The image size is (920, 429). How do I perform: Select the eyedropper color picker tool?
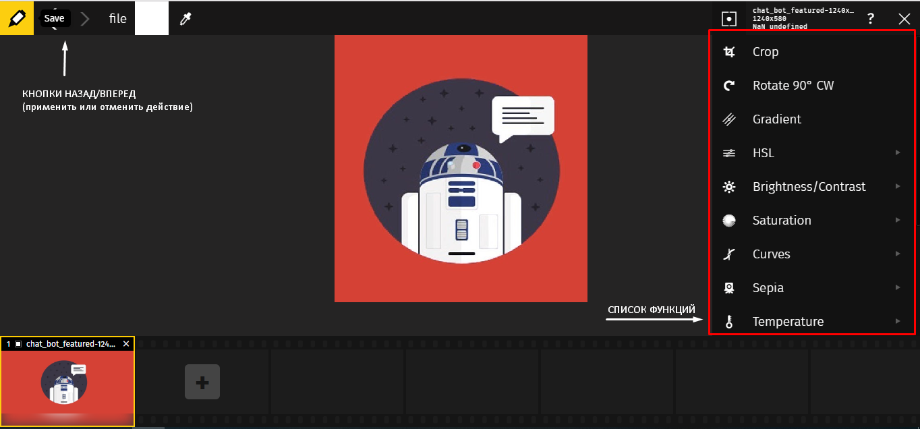(185, 19)
